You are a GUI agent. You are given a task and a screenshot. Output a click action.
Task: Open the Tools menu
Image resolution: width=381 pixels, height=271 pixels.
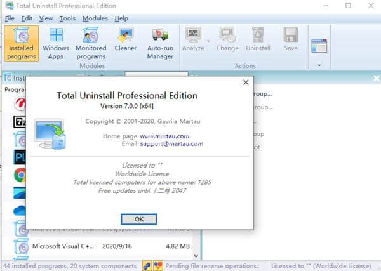click(x=67, y=18)
